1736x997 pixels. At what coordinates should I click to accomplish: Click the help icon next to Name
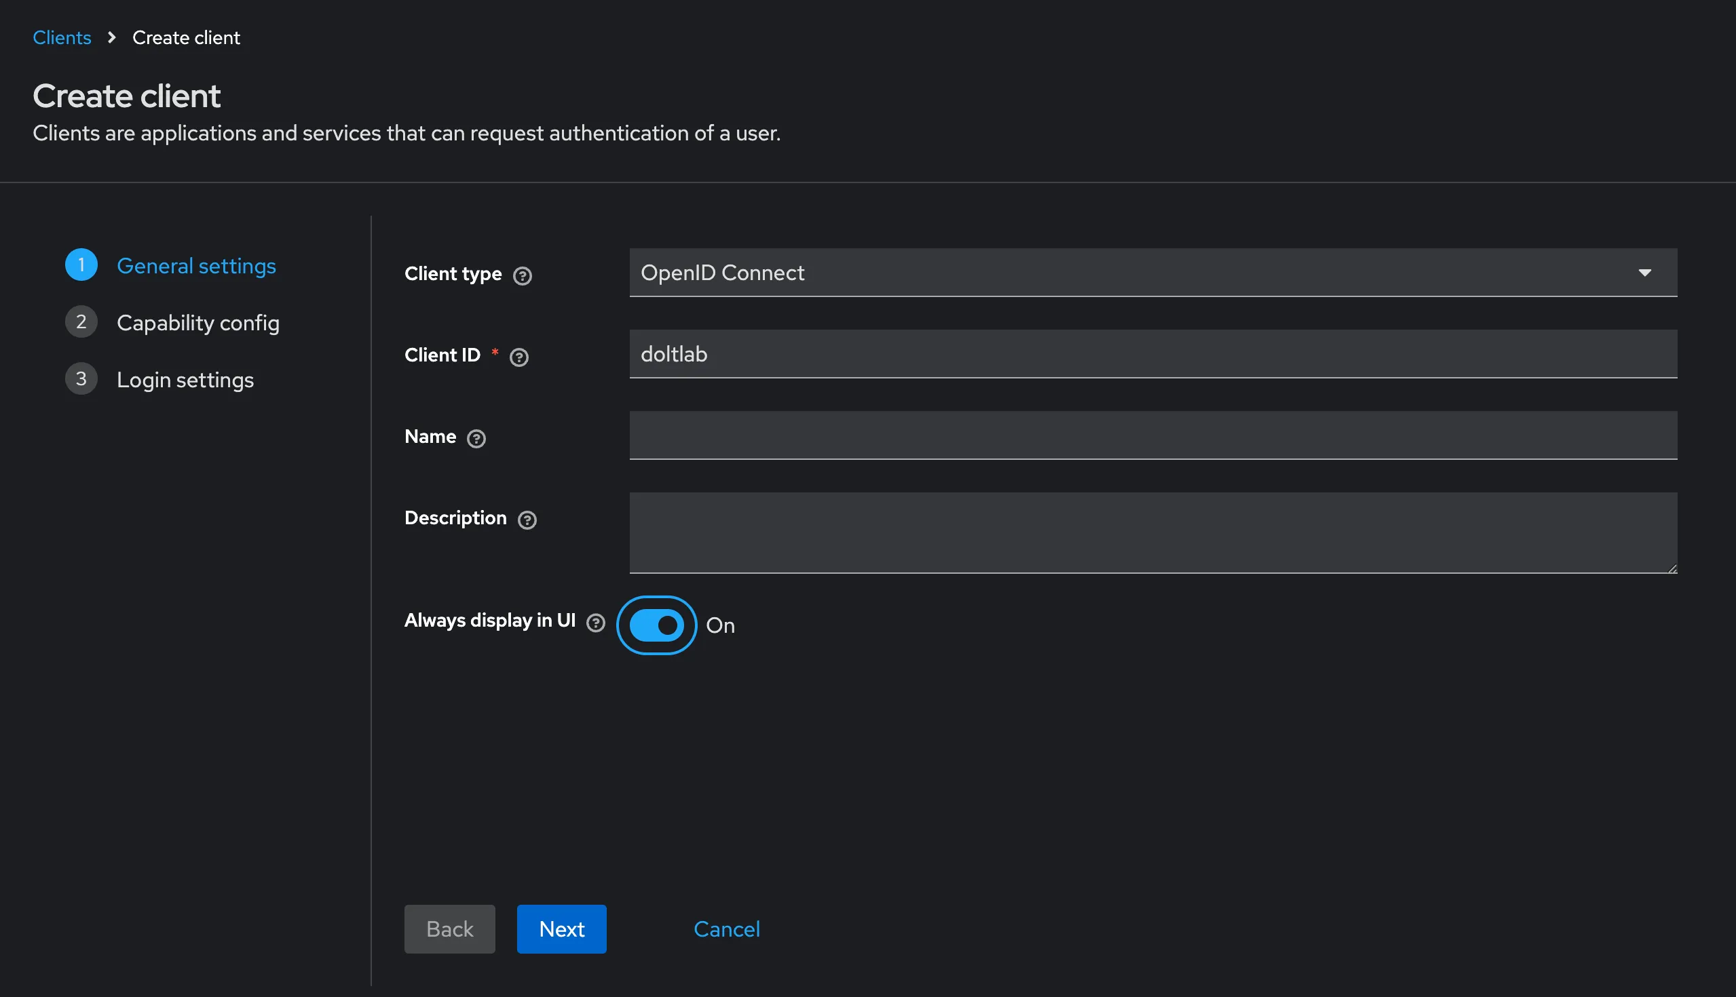click(x=476, y=439)
